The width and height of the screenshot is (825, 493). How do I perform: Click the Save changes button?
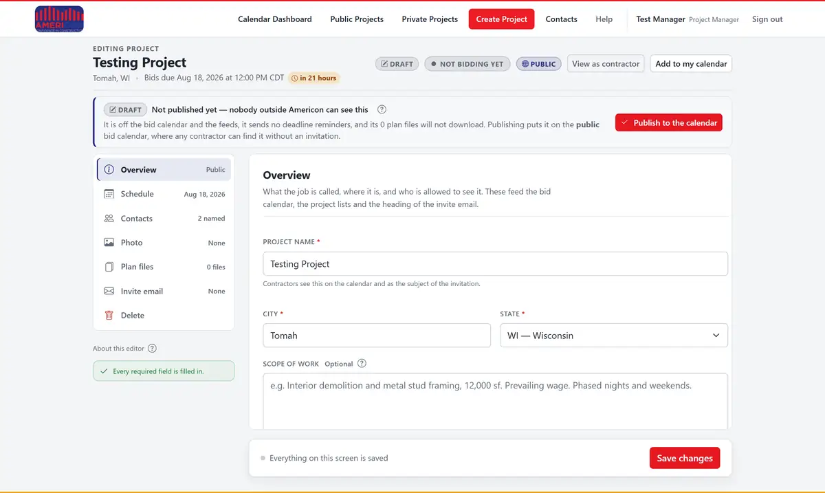click(685, 458)
